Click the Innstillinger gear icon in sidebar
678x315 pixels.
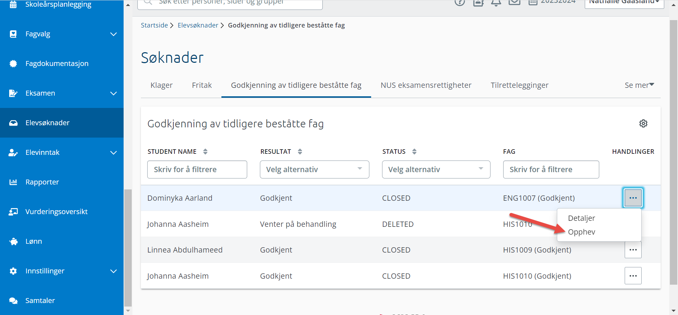(13, 271)
